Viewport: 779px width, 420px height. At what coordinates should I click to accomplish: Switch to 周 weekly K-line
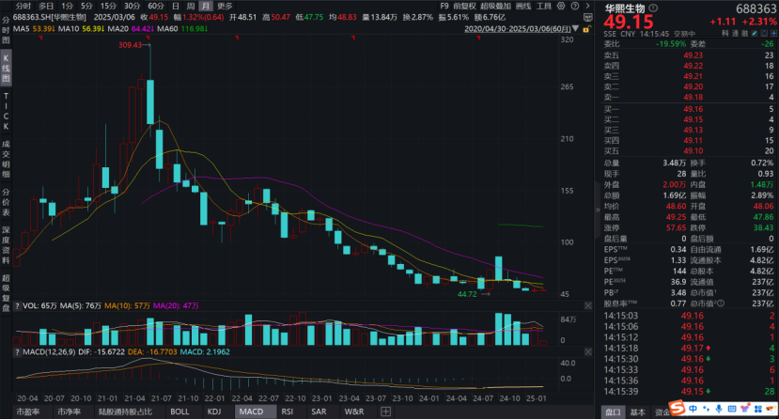190,6
